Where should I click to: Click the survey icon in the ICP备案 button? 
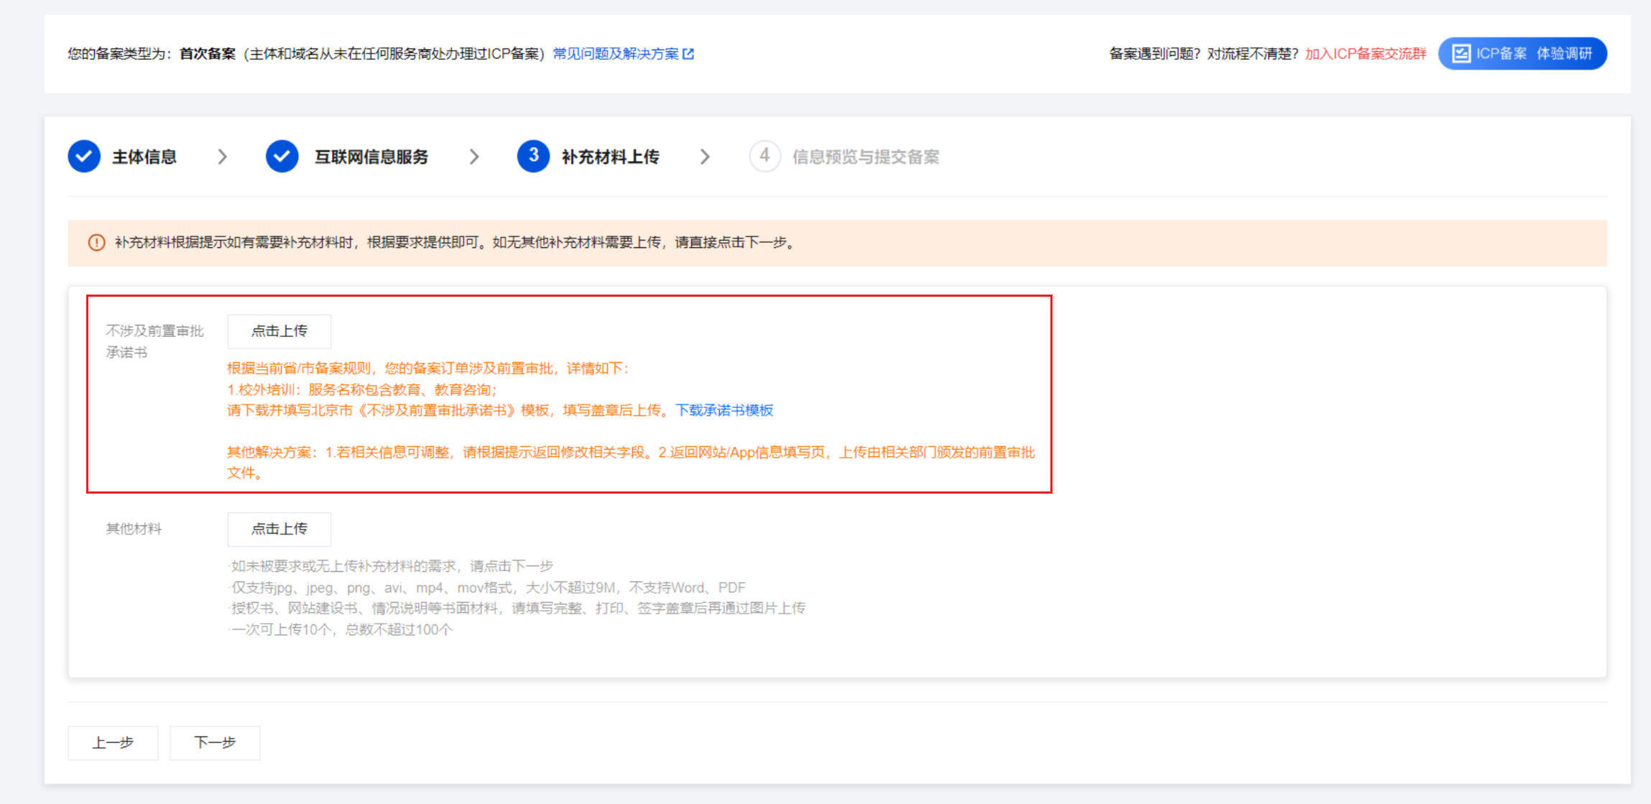coord(1461,54)
